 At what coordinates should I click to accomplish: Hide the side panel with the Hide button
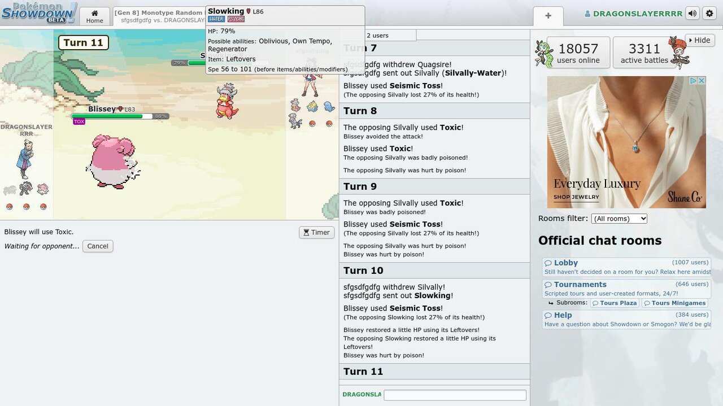pyautogui.click(x=700, y=40)
